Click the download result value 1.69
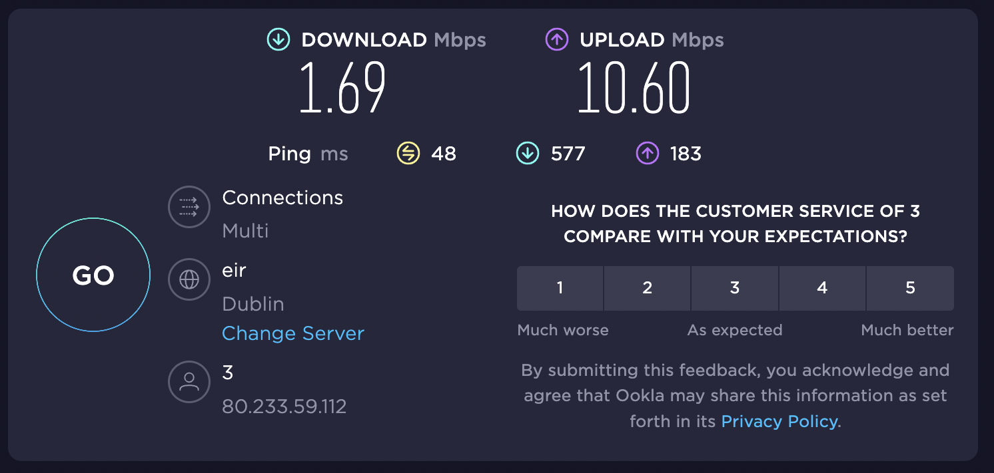This screenshot has width=994, height=473. click(342, 86)
